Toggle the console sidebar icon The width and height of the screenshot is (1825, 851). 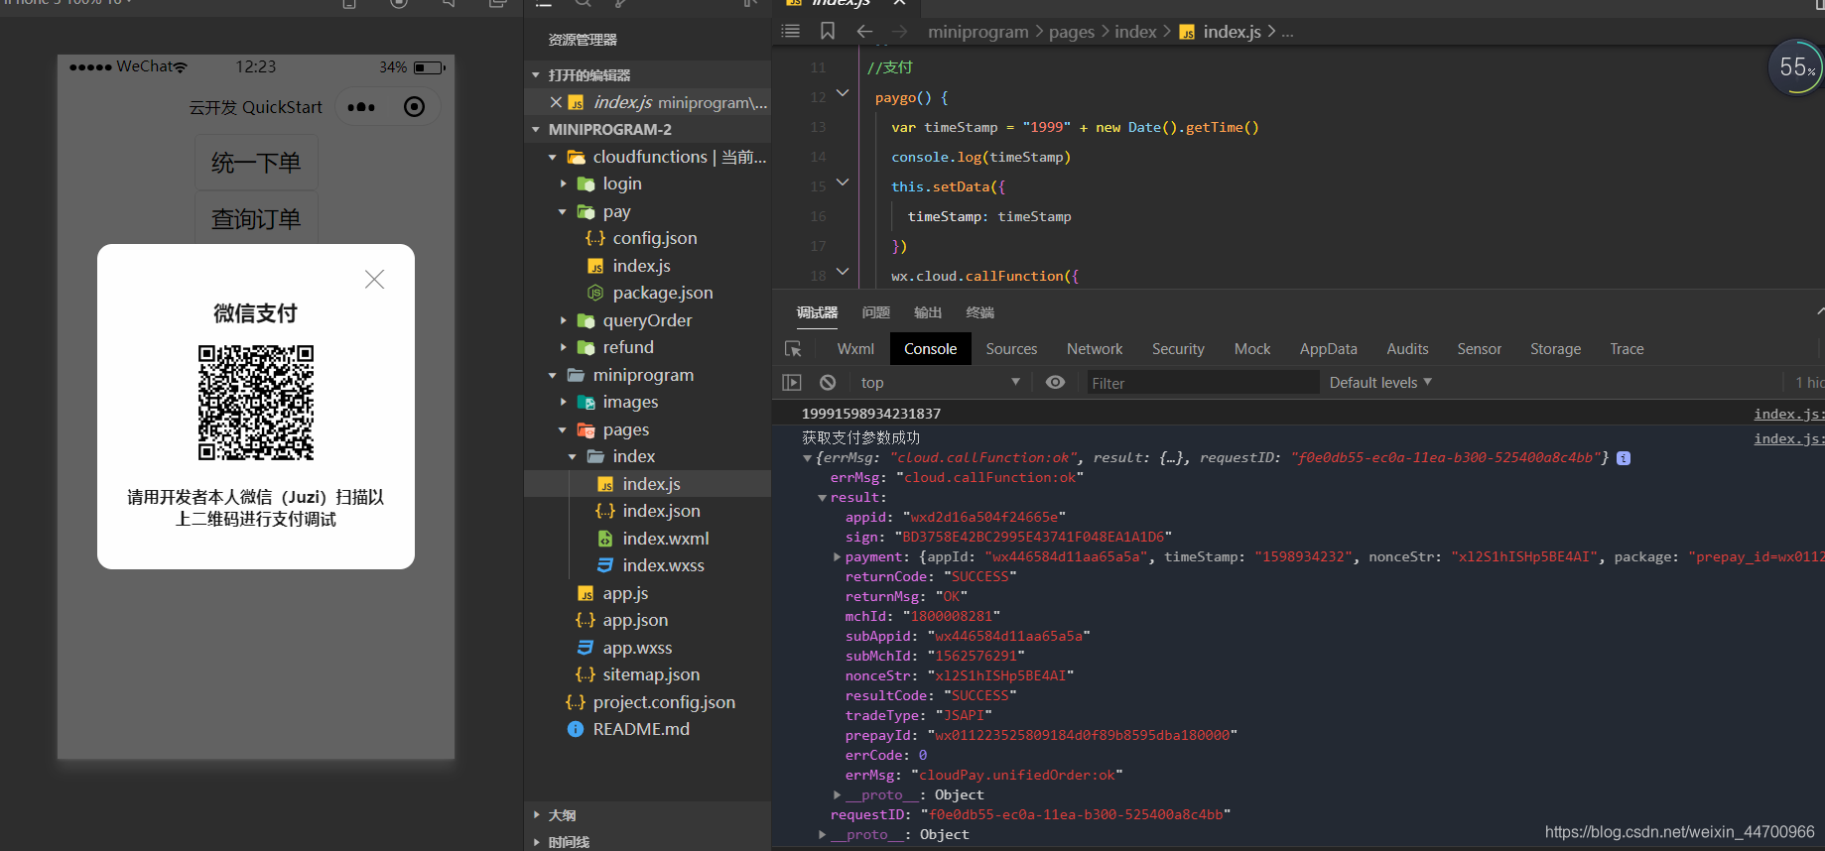tap(792, 383)
